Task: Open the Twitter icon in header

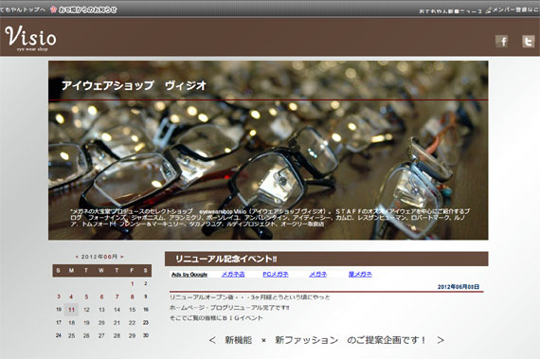Action: (x=529, y=42)
